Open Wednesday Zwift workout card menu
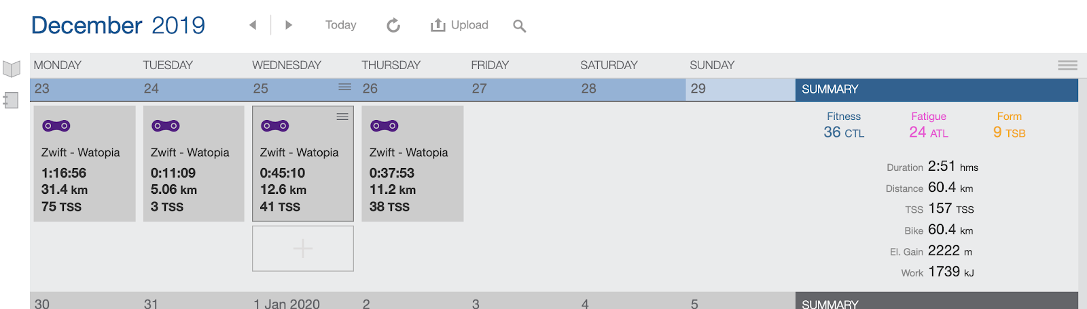 342,117
